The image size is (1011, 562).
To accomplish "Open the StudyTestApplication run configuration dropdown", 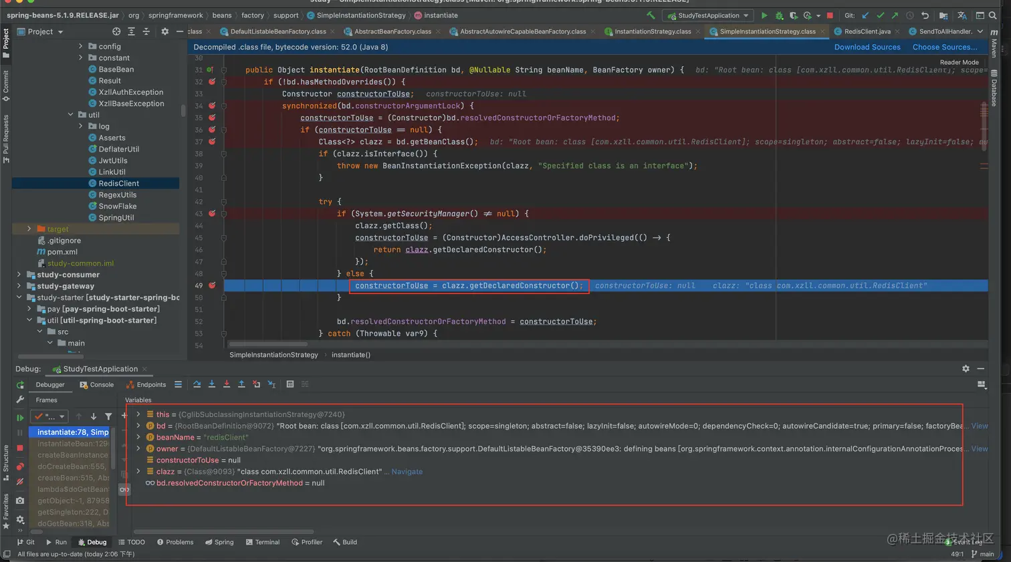I will [708, 15].
